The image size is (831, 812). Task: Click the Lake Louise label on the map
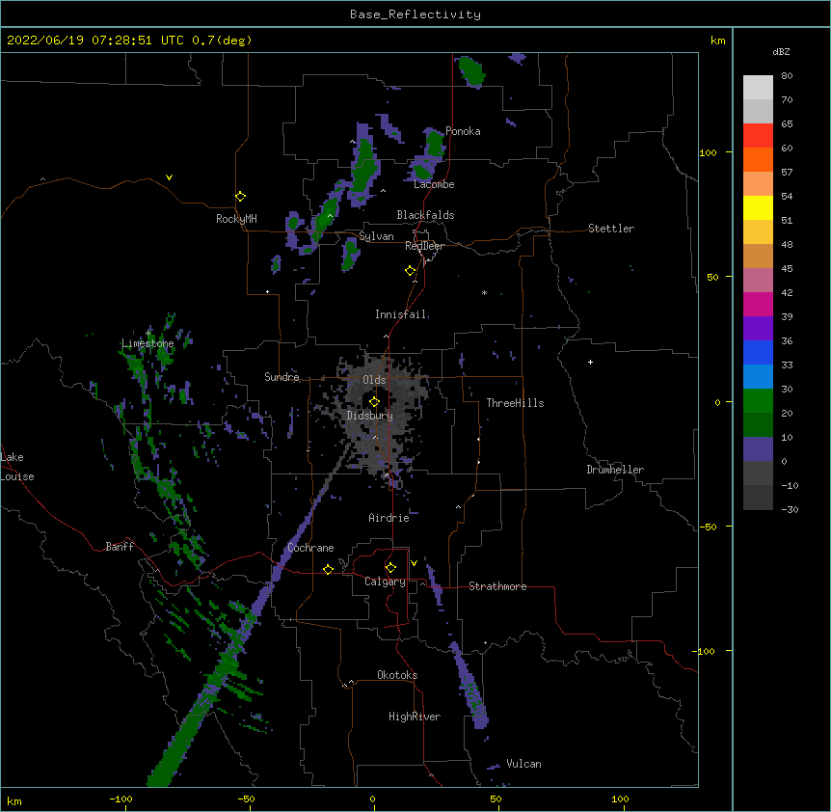[17, 467]
